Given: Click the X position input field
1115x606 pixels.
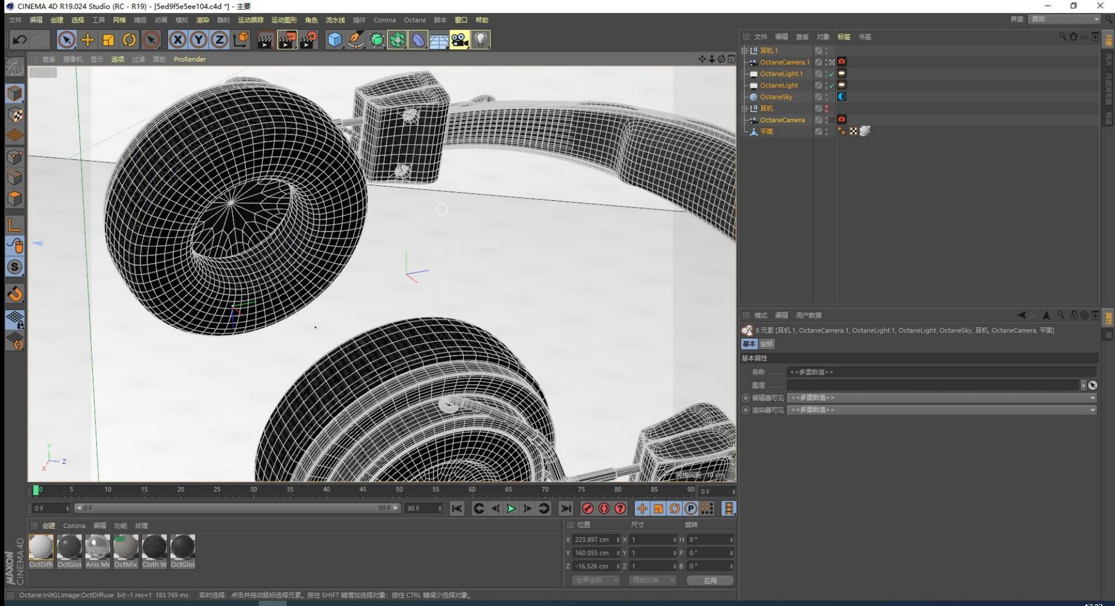Looking at the screenshot, I should click(x=592, y=539).
